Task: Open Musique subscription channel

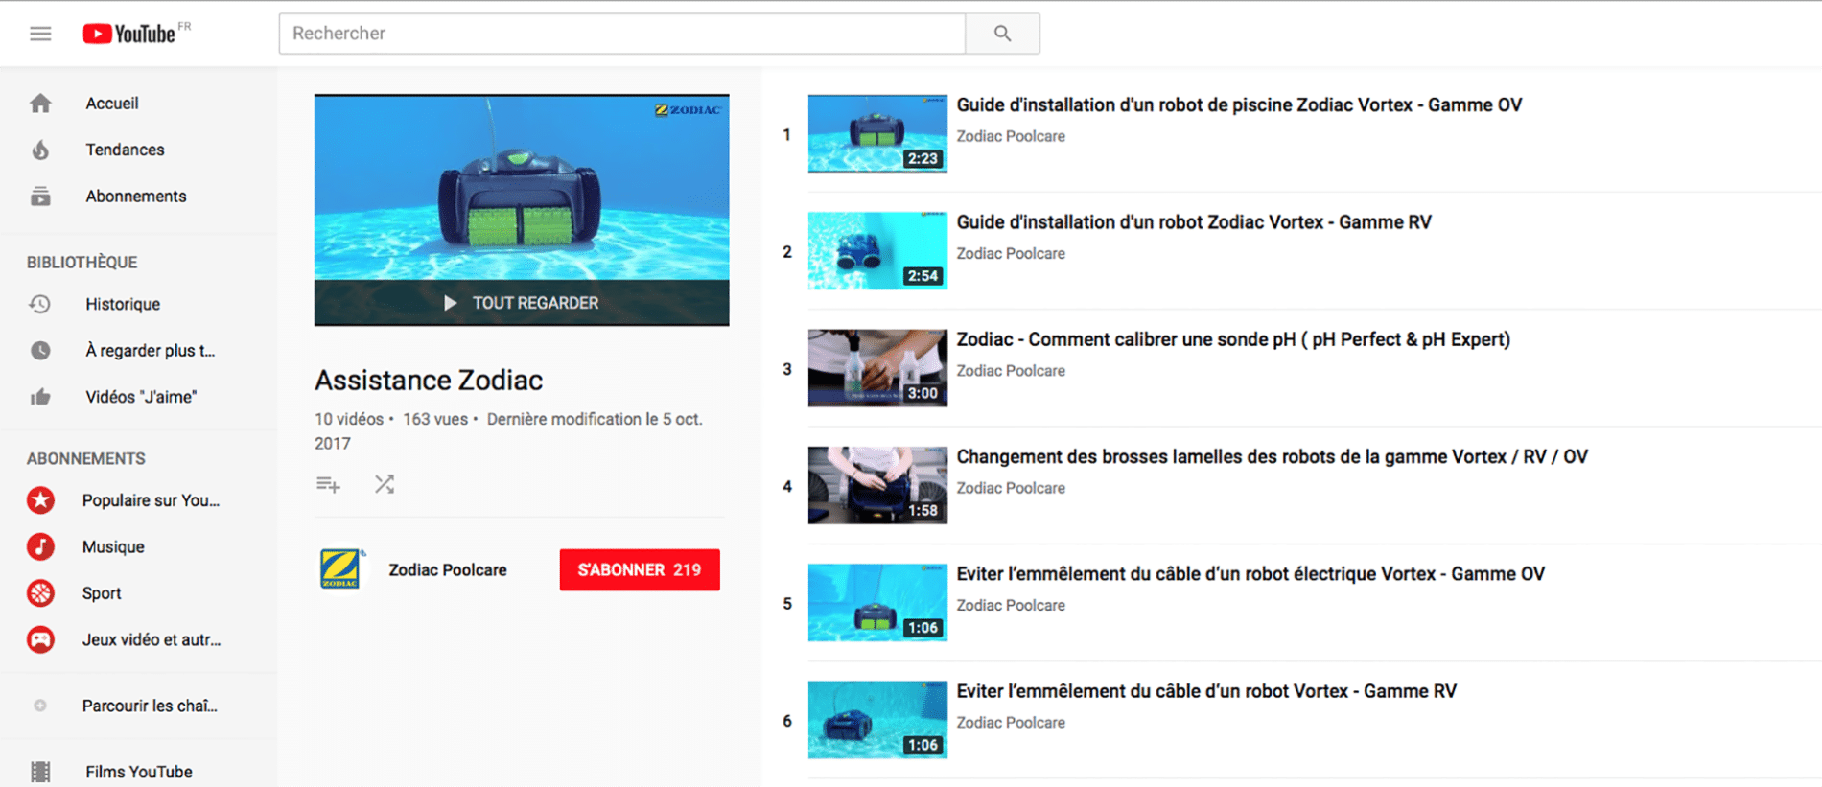Action: click(113, 546)
